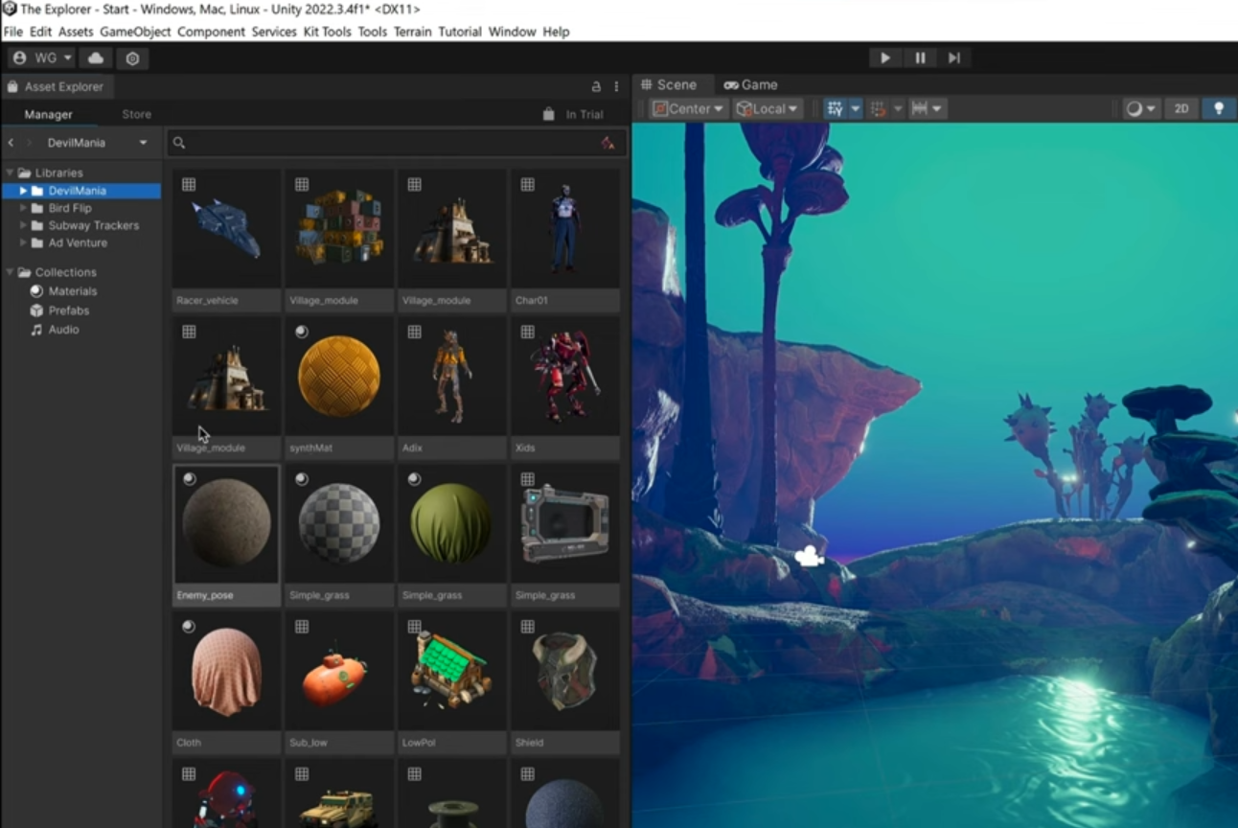1238x828 pixels.
Task: Click the settings gear next to the cloud icon
Action: [131, 57]
